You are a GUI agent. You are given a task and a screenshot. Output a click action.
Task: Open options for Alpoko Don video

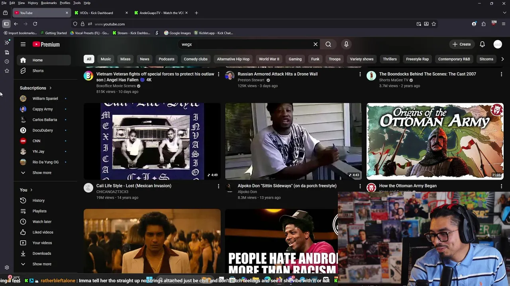pos(360,186)
